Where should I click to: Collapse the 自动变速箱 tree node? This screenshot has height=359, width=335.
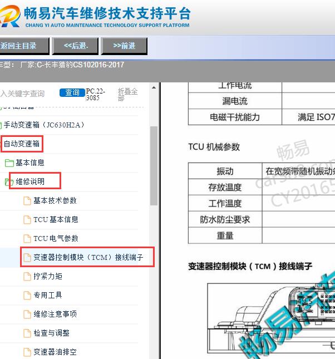[22, 144]
